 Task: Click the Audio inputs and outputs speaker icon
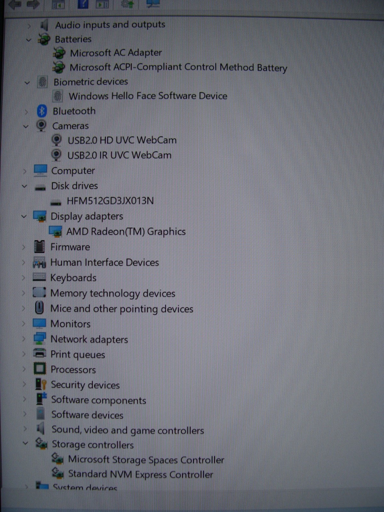[44, 25]
